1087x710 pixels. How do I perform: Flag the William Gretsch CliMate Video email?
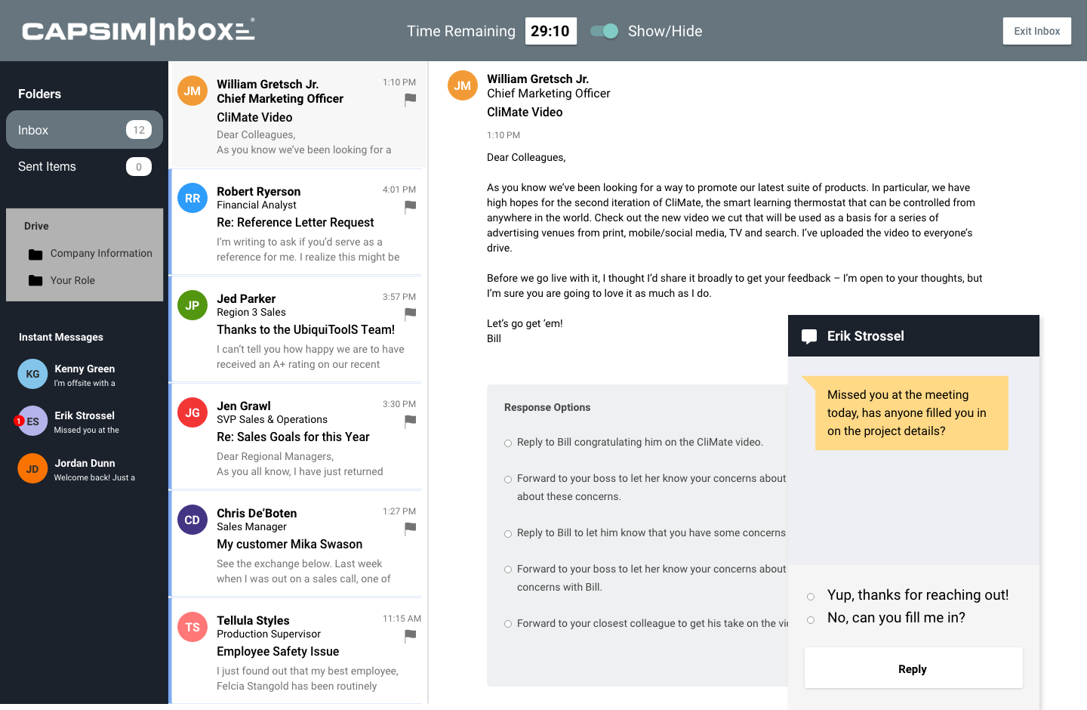(x=410, y=99)
